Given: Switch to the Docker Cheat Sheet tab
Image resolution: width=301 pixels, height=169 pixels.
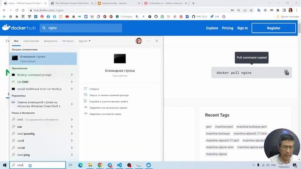Looking at the screenshot, I should pos(72,3).
